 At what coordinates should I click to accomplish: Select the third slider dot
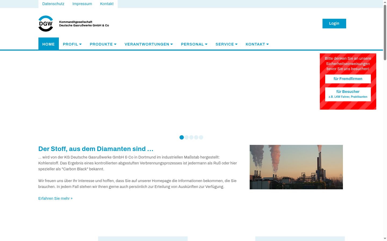(x=191, y=137)
